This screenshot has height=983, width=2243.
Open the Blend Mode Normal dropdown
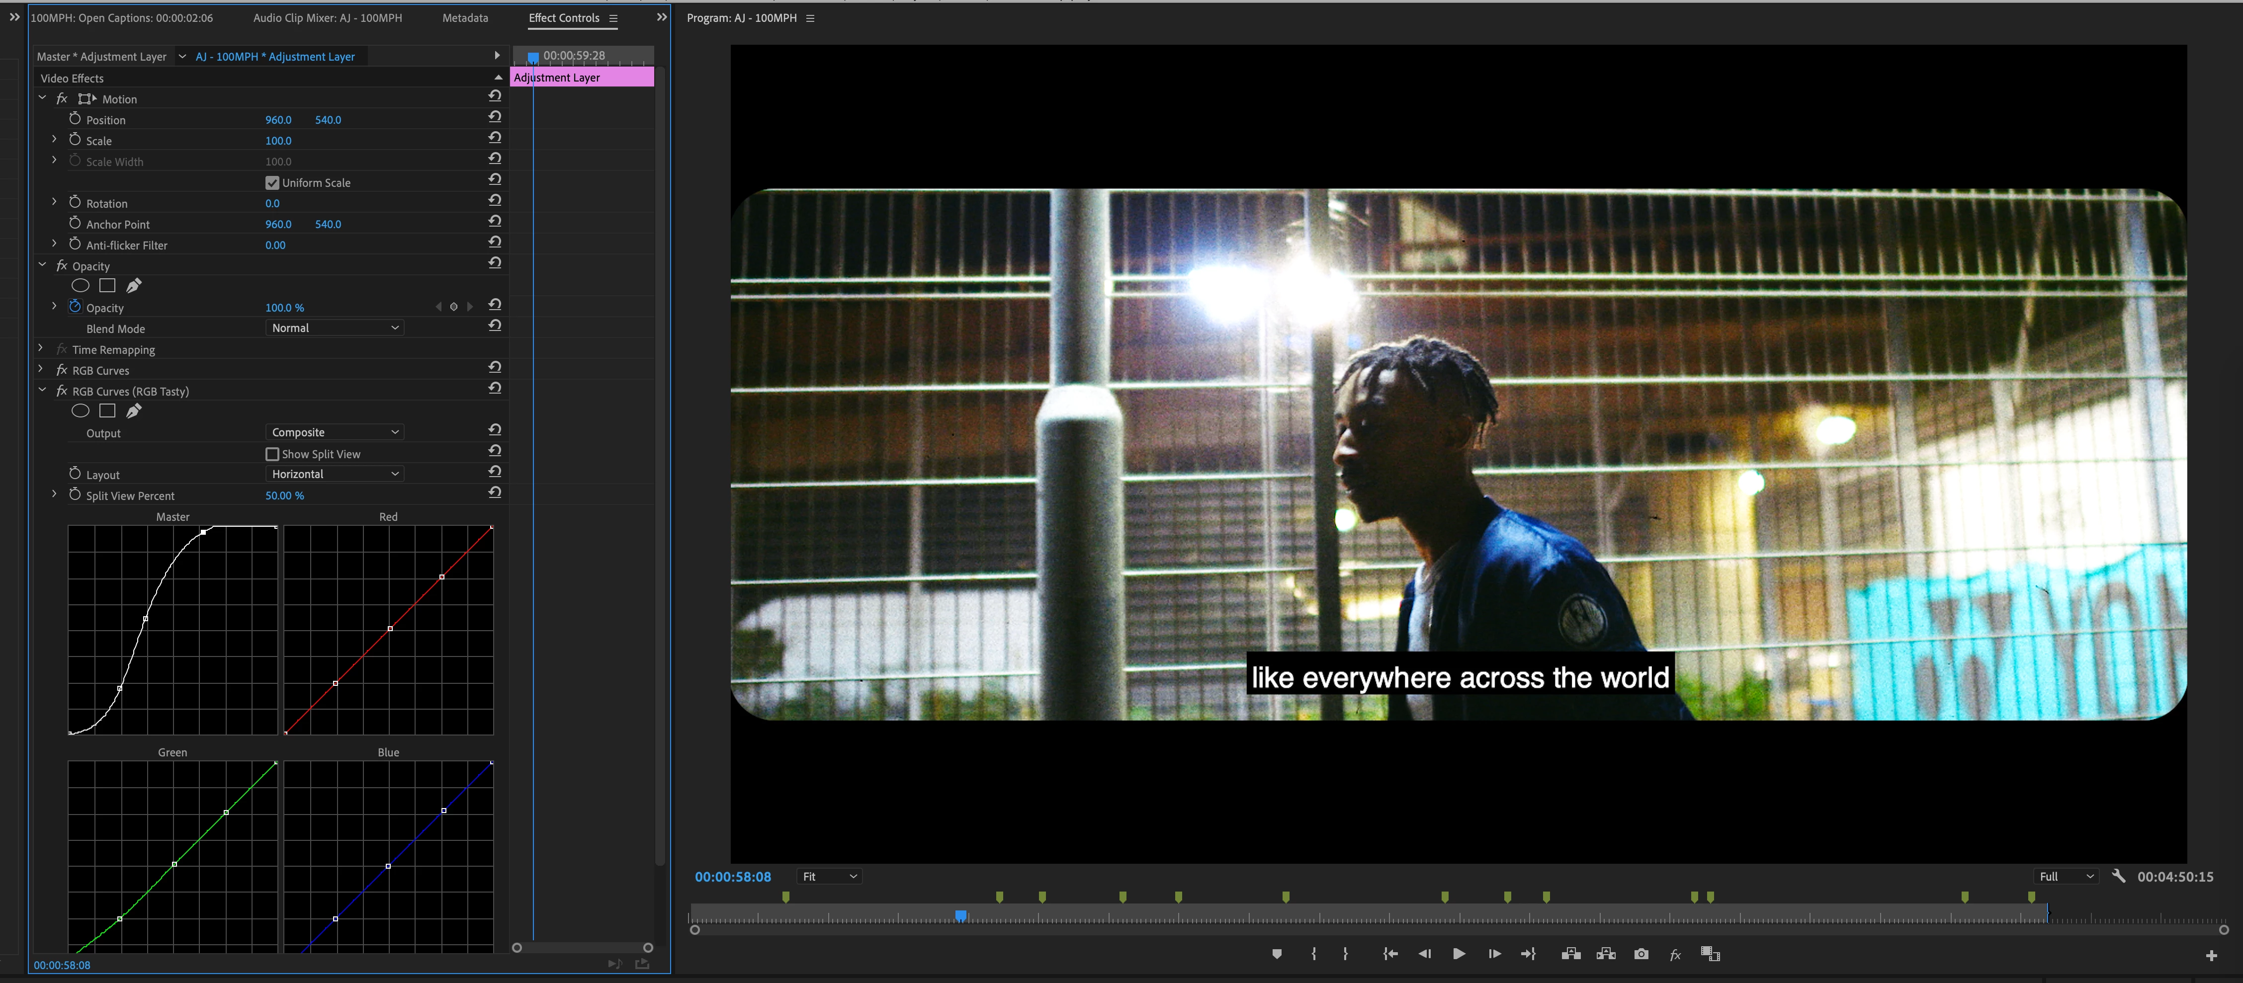335,328
